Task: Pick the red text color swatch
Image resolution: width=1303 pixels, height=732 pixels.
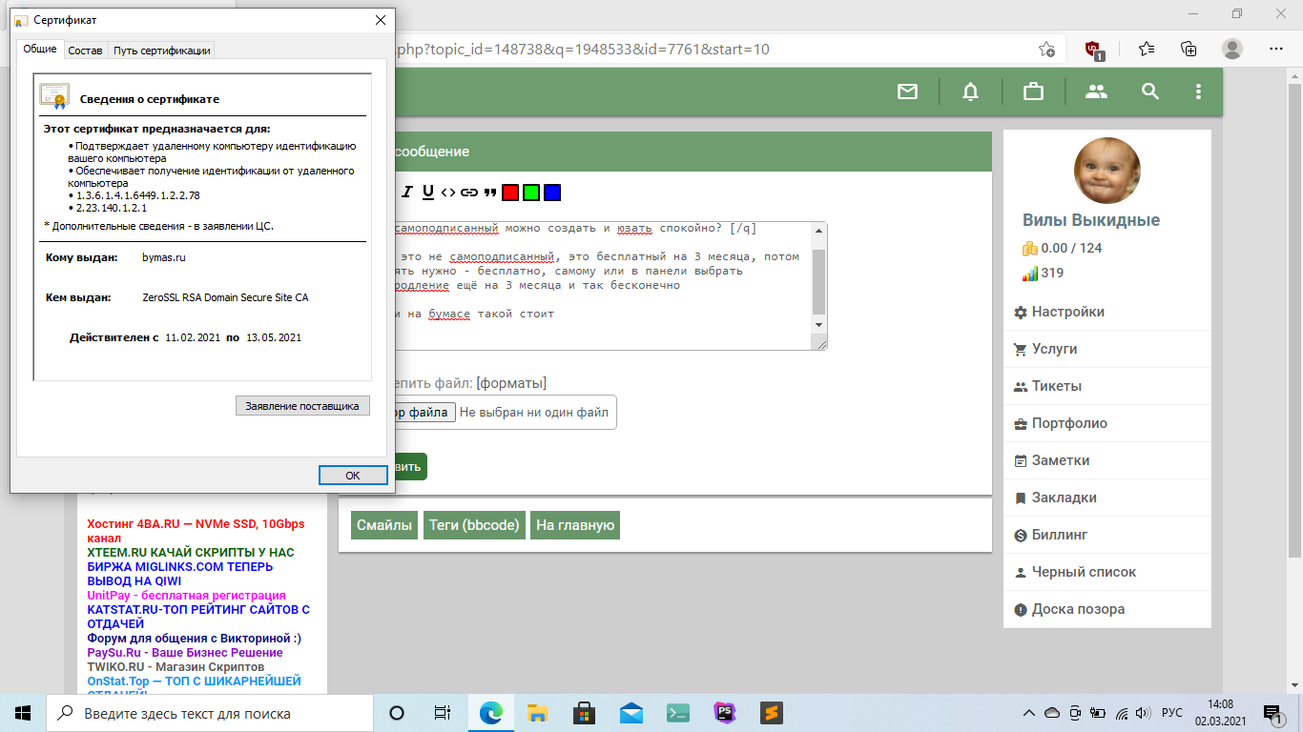Action: coord(510,193)
